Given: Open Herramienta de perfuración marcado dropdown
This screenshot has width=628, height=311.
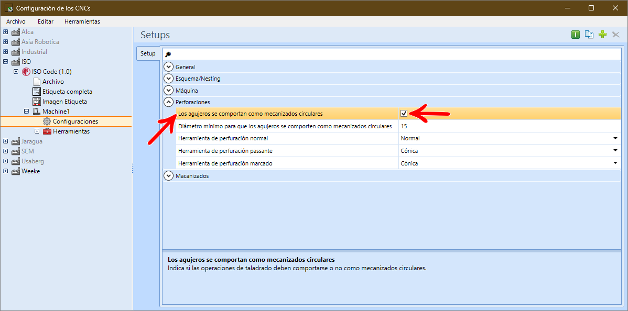Looking at the screenshot, I should [x=615, y=163].
